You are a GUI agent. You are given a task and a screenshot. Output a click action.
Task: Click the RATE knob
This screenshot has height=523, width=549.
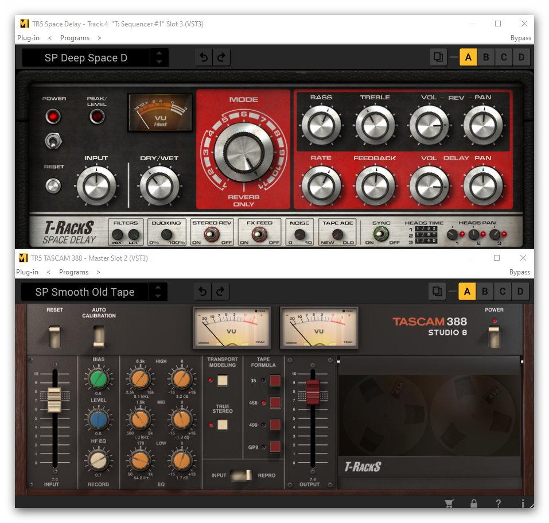321,185
